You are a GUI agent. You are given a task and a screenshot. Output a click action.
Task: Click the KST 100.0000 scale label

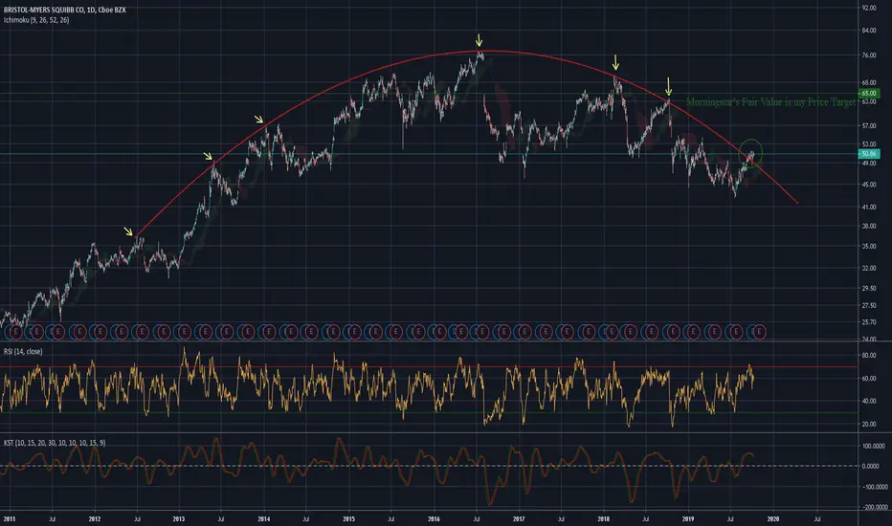point(874,447)
